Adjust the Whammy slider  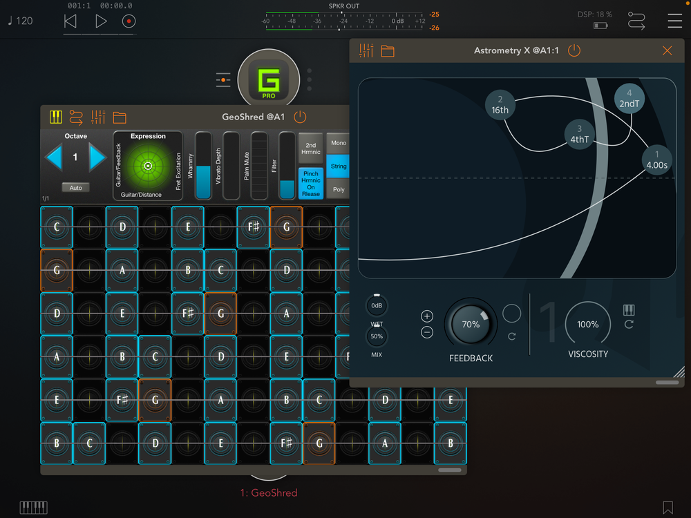coord(203,166)
